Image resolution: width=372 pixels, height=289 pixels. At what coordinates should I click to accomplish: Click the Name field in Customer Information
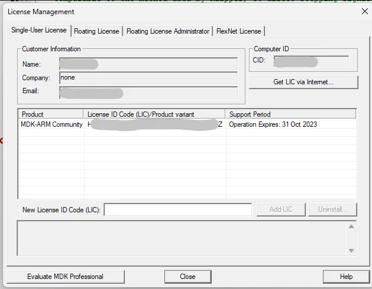(x=148, y=64)
